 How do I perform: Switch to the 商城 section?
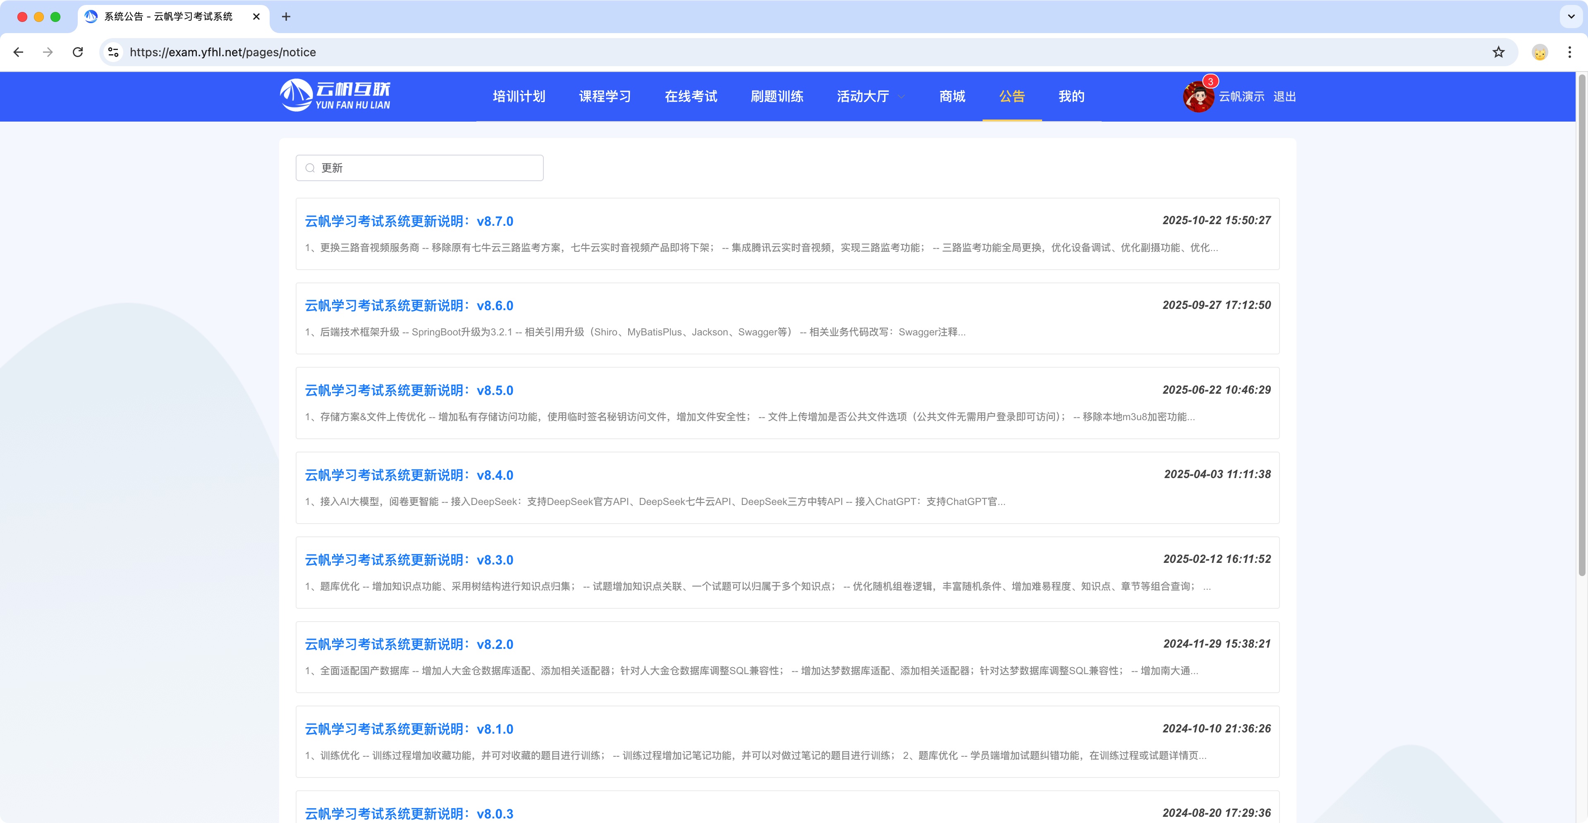(x=952, y=97)
